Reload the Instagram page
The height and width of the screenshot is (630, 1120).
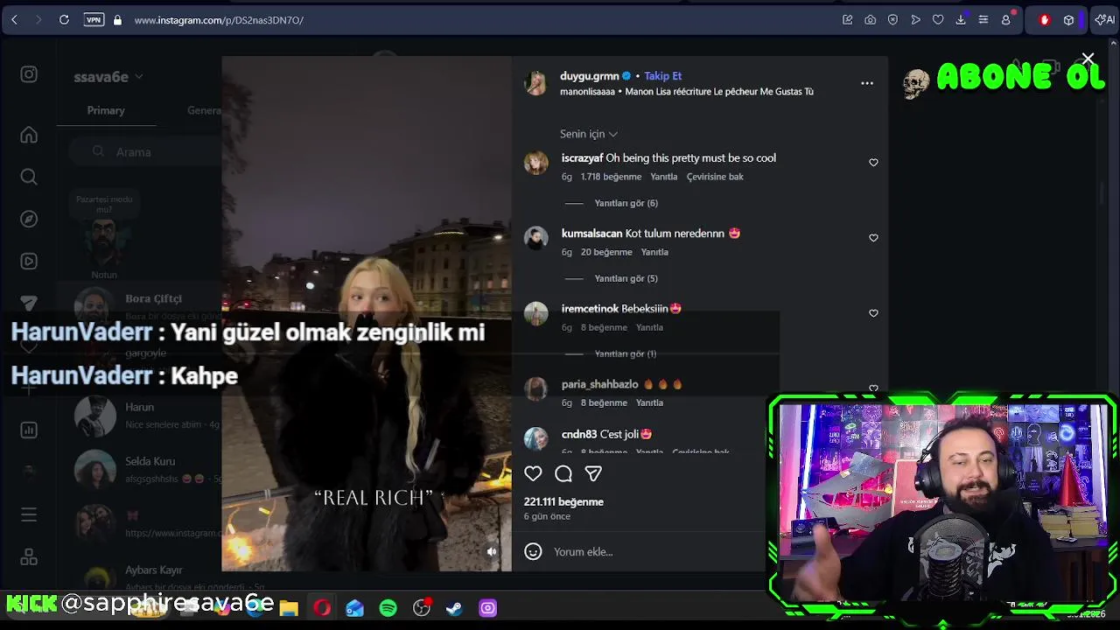tap(64, 19)
